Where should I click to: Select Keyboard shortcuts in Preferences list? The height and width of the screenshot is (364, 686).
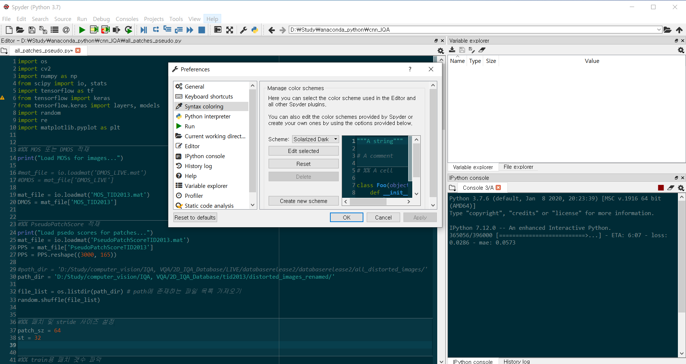[x=211, y=96]
